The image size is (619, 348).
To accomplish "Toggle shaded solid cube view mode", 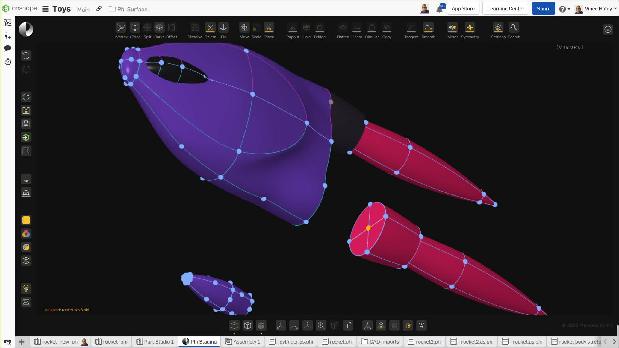I will click(x=261, y=326).
